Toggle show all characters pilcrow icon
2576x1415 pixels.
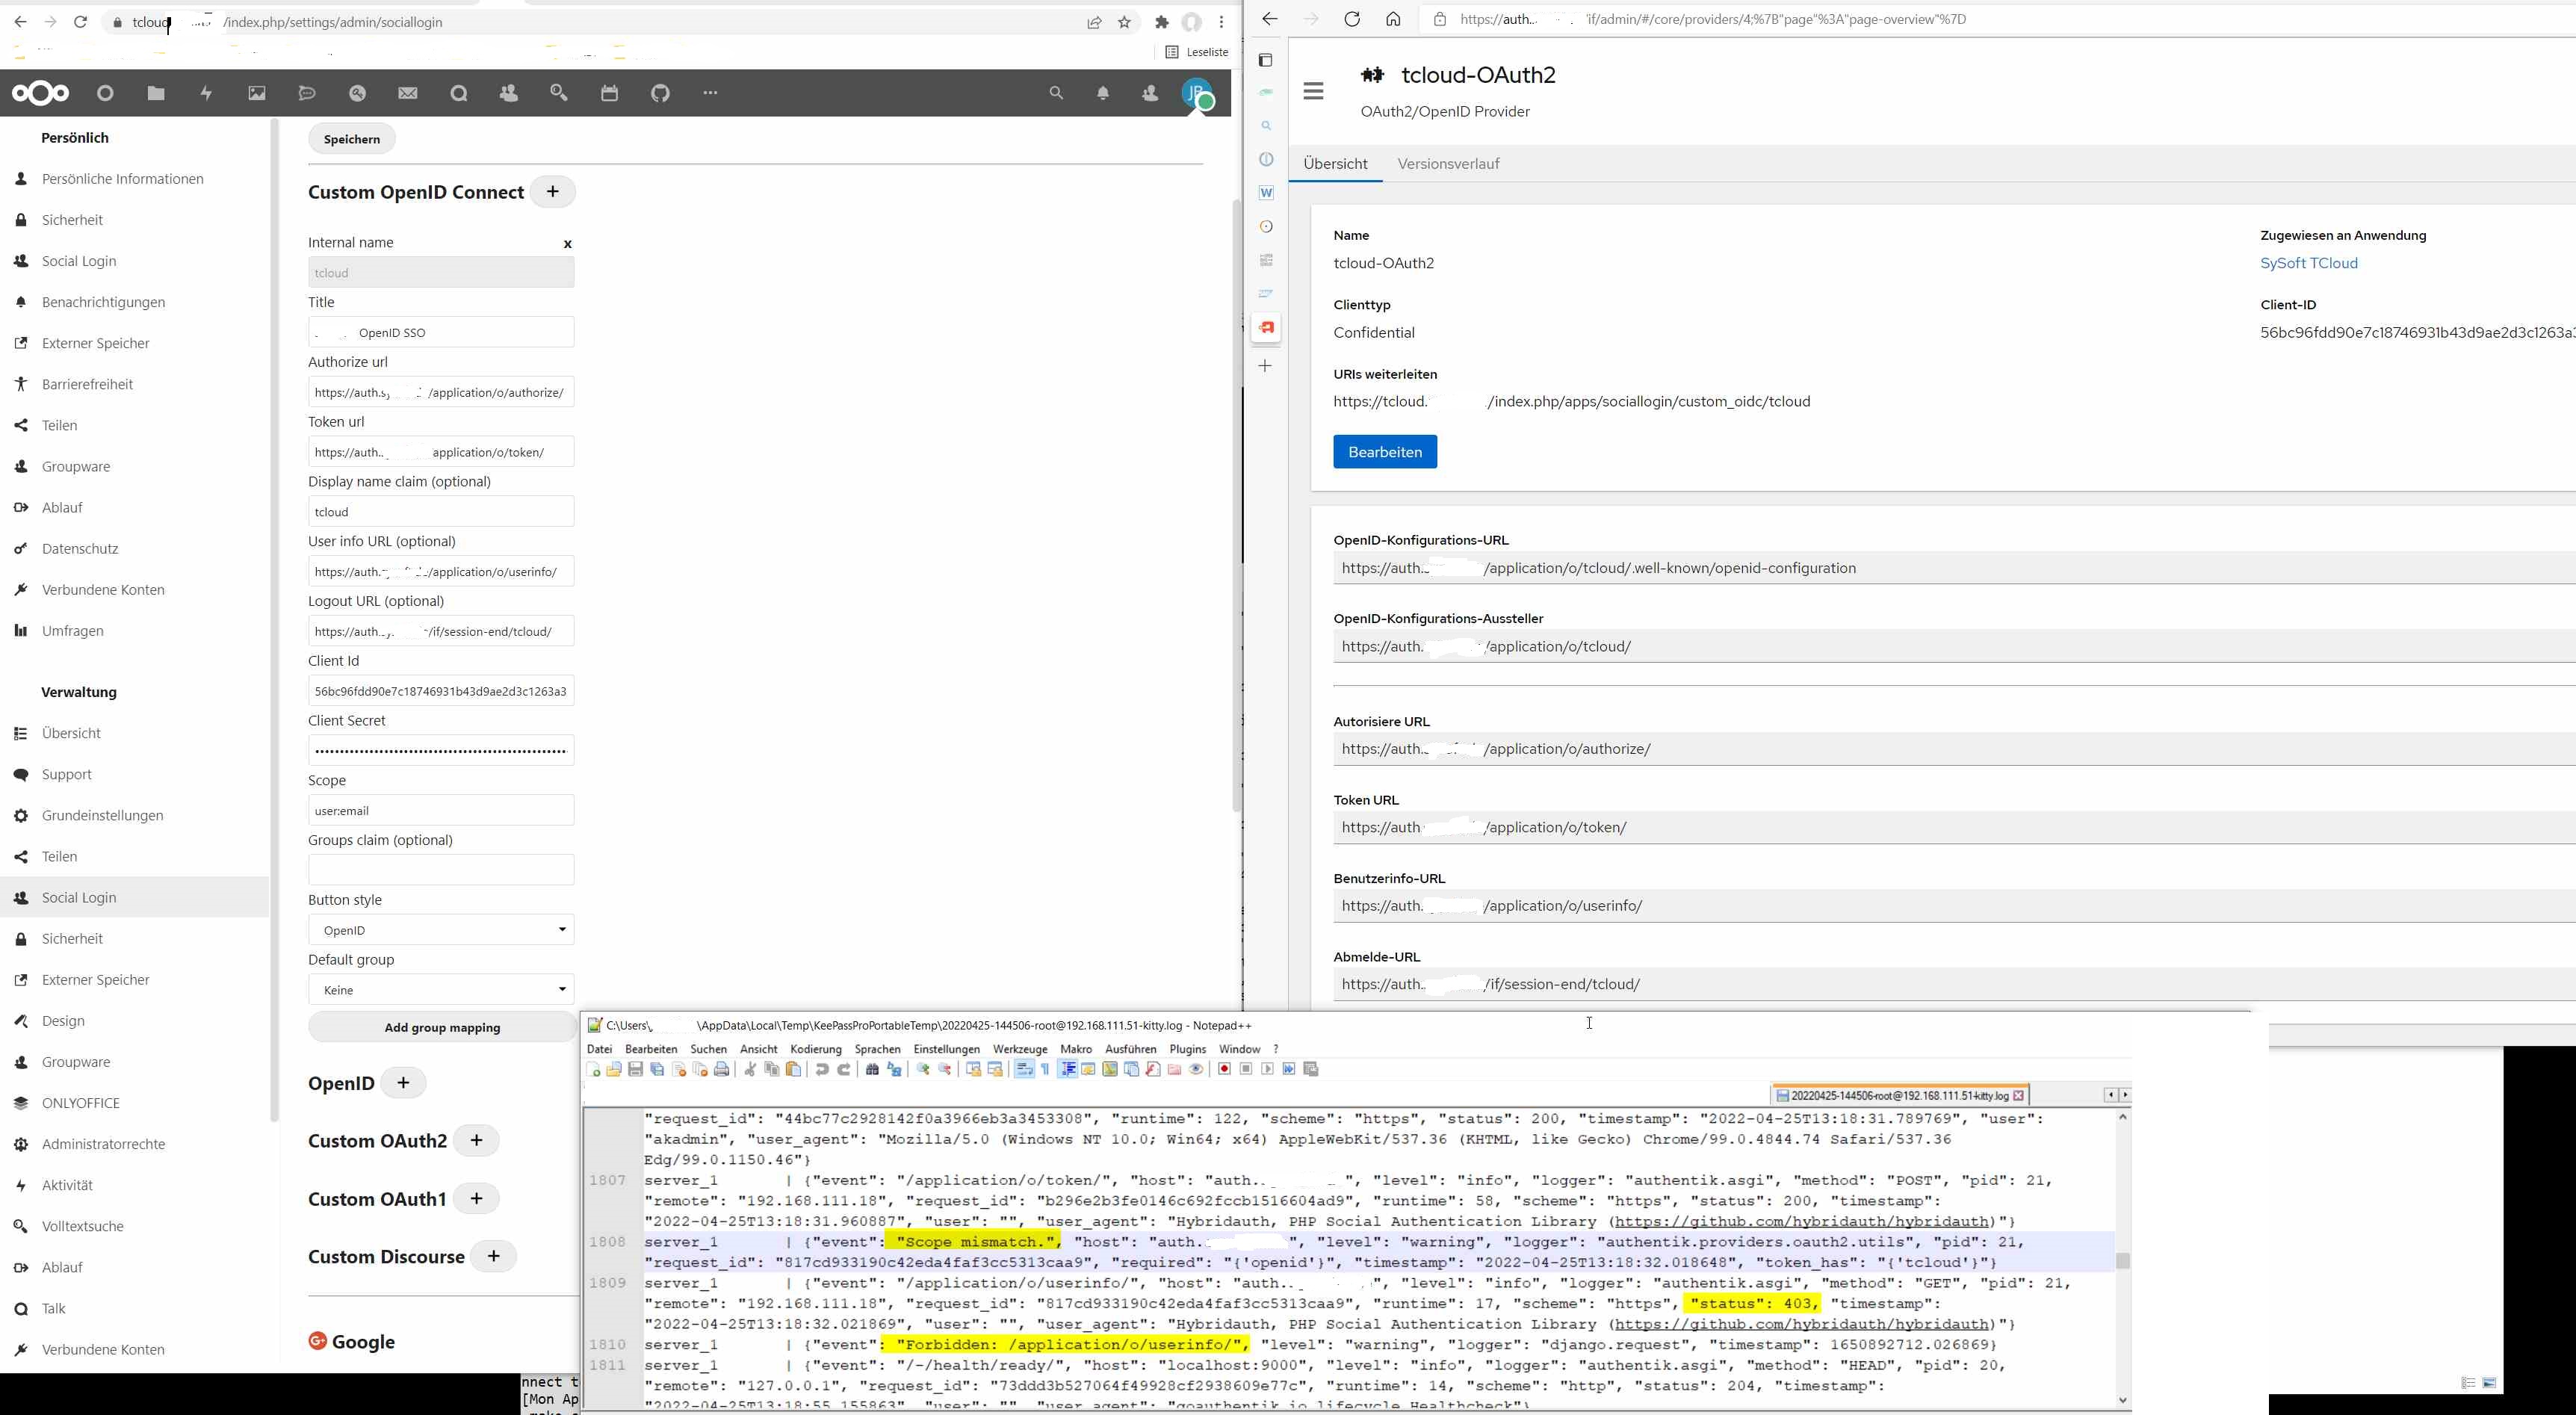pyautogui.click(x=1045, y=1069)
